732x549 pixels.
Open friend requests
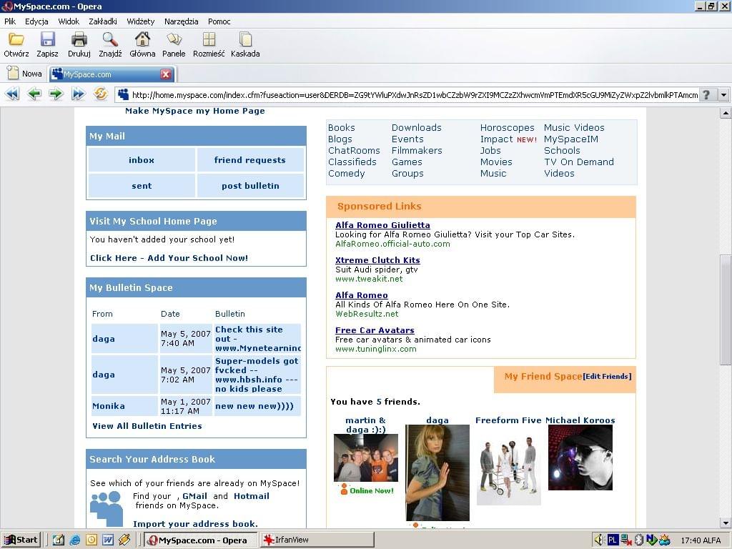point(249,160)
